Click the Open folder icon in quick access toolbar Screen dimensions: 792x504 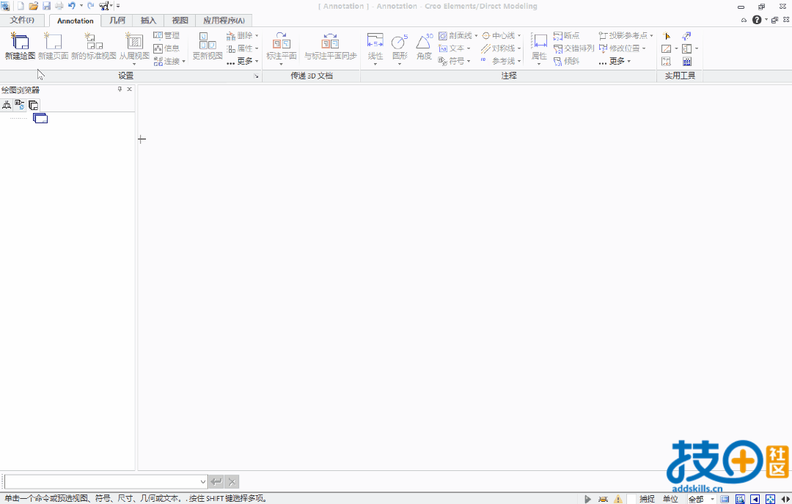(33, 6)
